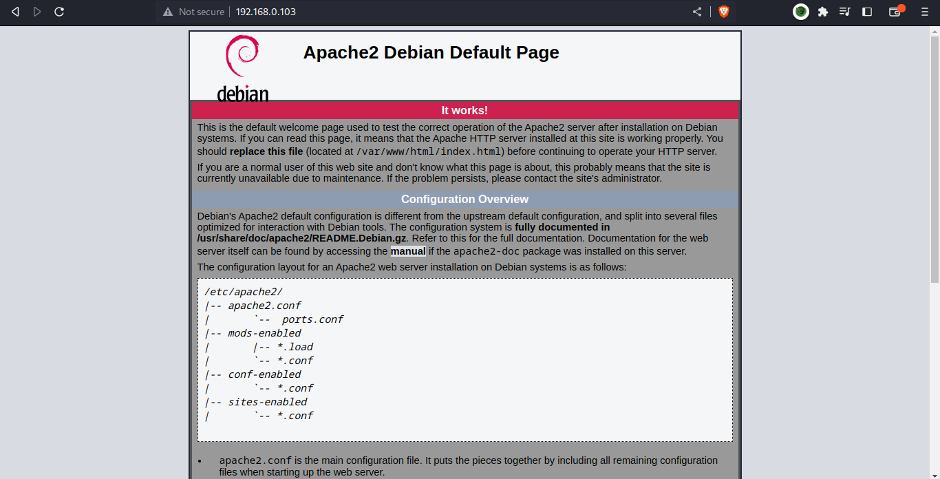Click the 'Configuration Overview' section header
The image size is (940, 479).
[465, 200]
